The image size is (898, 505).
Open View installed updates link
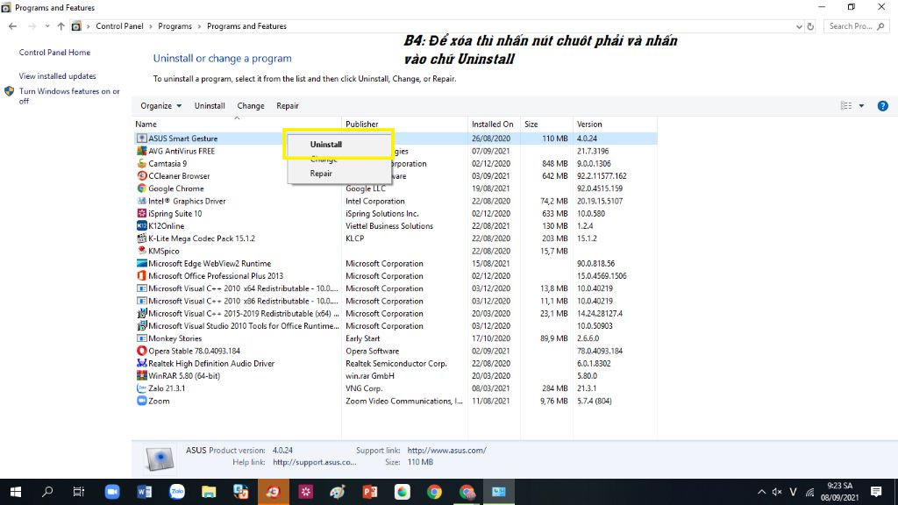click(x=57, y=76)
